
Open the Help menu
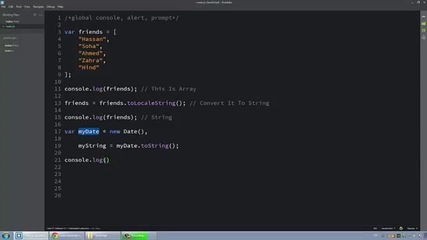click(x=60, y=7)
